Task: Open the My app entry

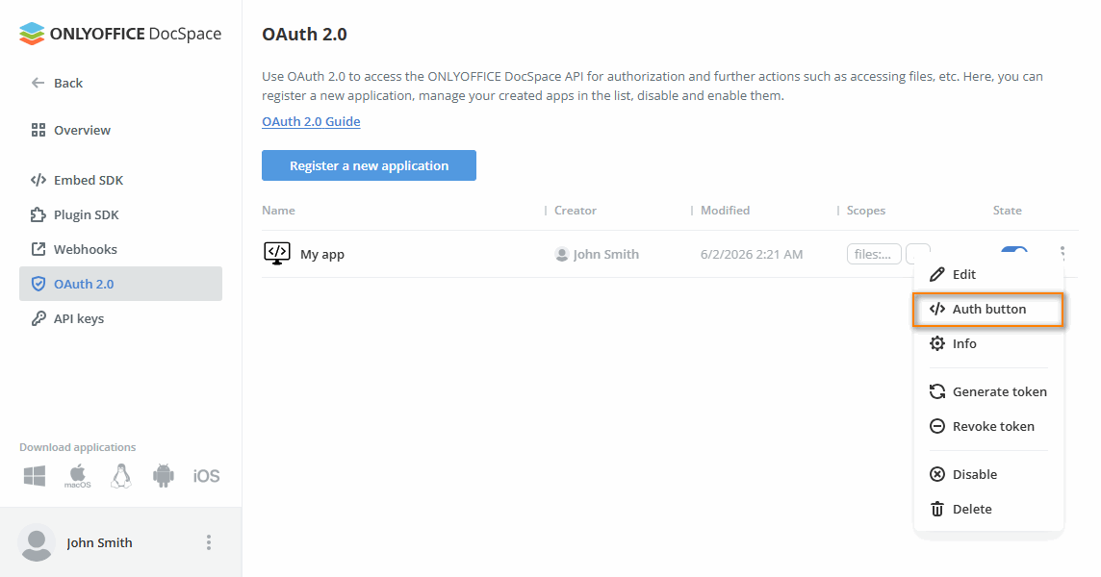Action: [x=322, y=254]
